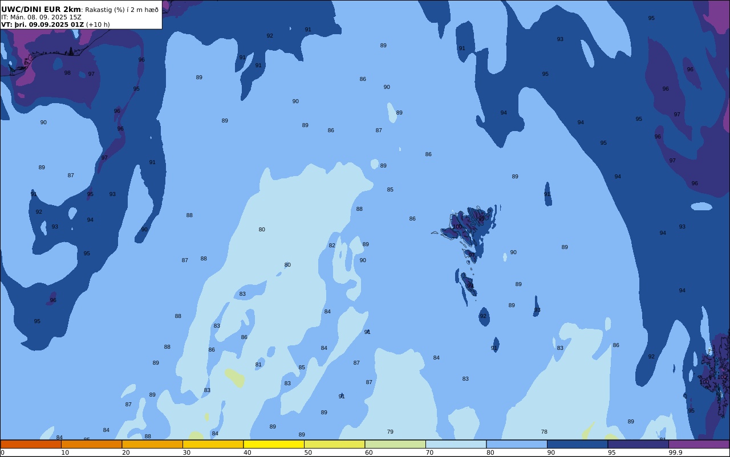Image resolution: width=730 pixels, height=457 pixels.
Task: Click the humidity value '79' on the map
Action: point(390,432)
